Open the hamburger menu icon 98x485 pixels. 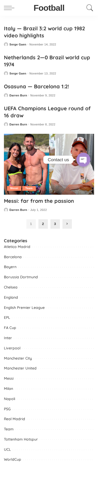9,8
